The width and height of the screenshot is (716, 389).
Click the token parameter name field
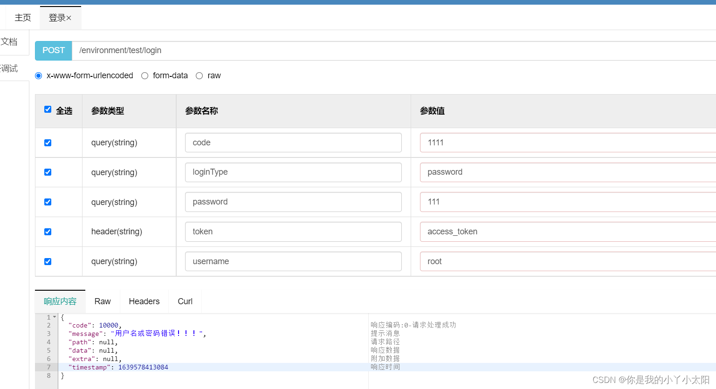293,232
